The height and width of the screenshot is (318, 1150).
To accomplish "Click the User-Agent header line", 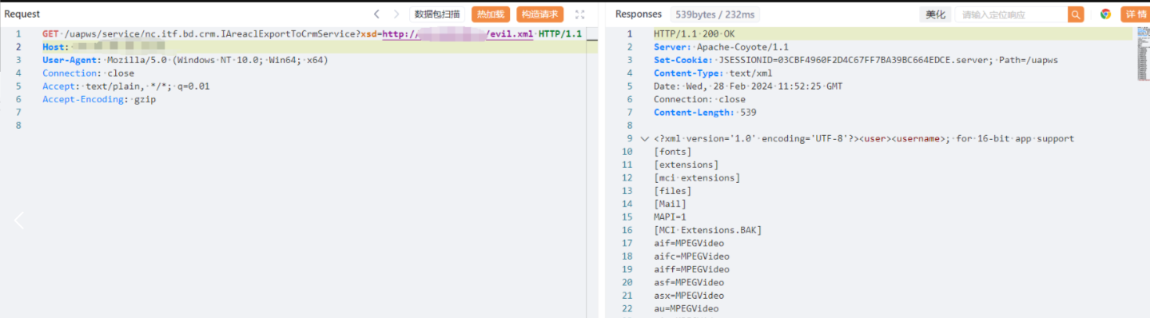I will 185,60.
